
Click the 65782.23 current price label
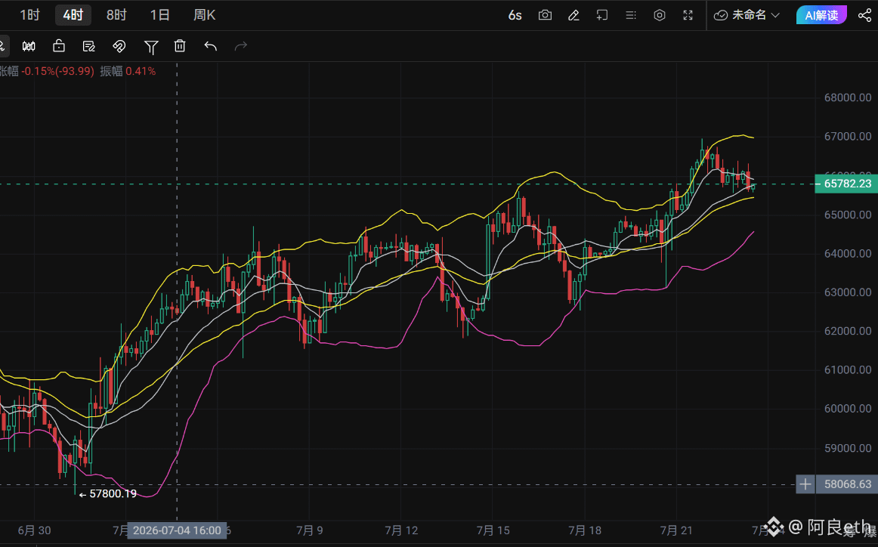click(846, 184)
